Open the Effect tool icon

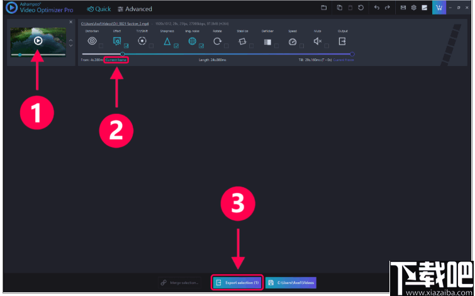(x=117, y=41)
